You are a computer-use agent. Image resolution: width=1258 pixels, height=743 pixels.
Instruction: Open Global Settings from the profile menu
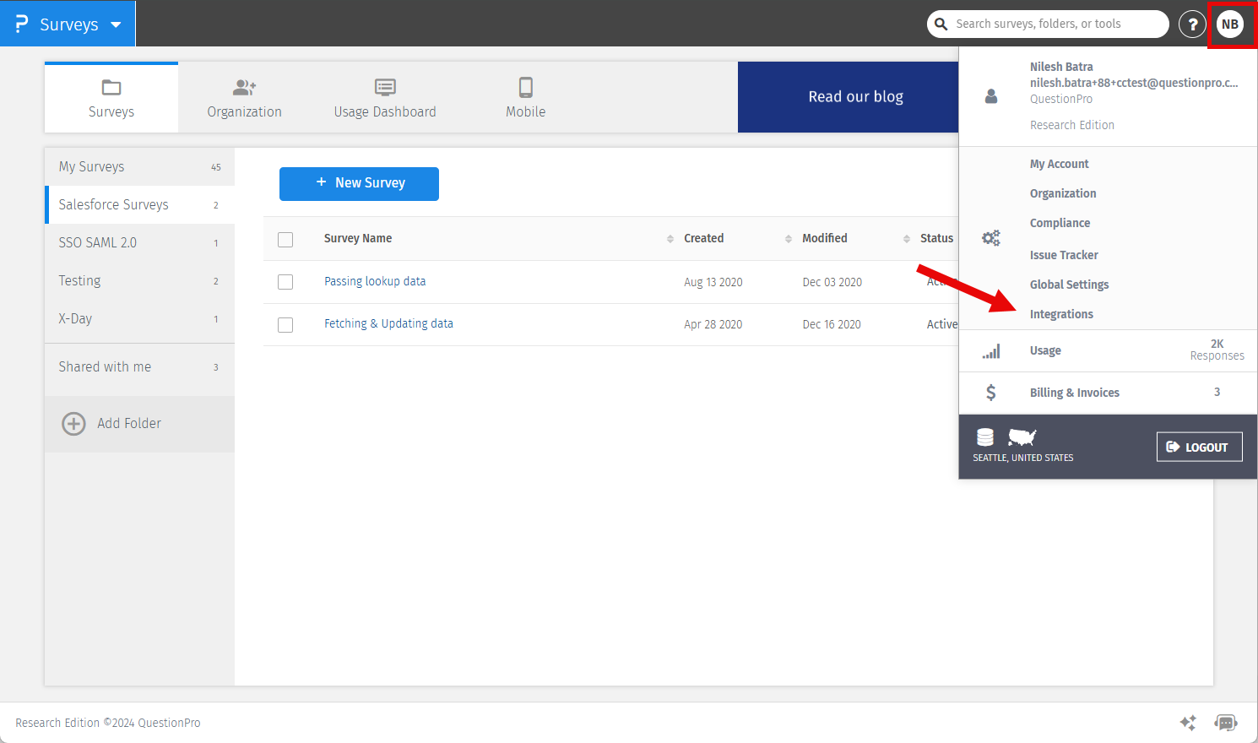click(1069, 285)
